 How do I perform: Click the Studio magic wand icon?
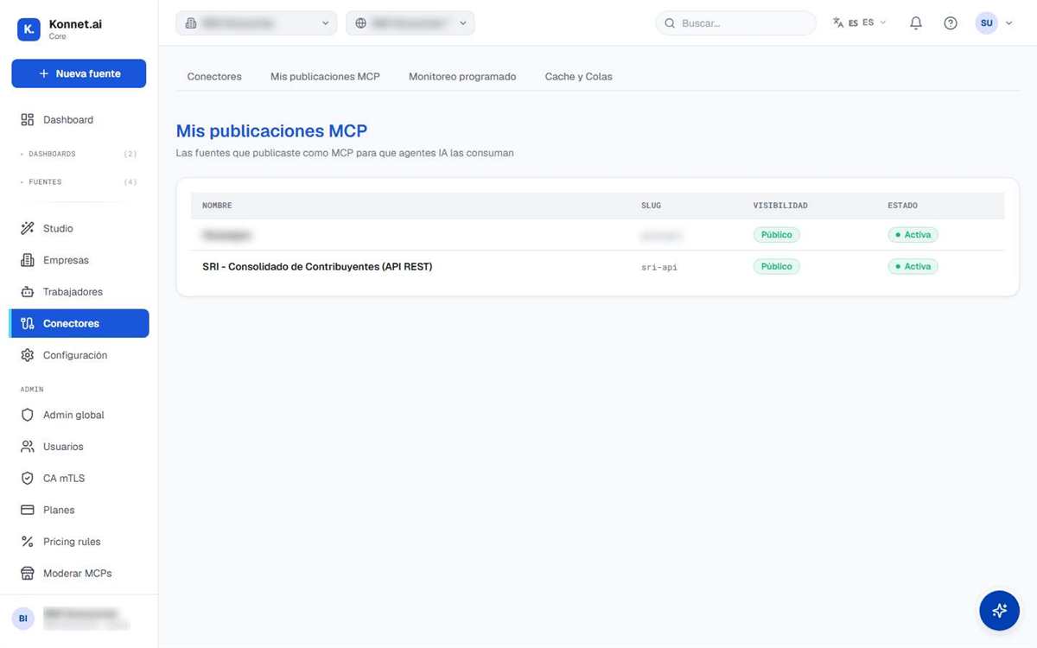(27, 229)
